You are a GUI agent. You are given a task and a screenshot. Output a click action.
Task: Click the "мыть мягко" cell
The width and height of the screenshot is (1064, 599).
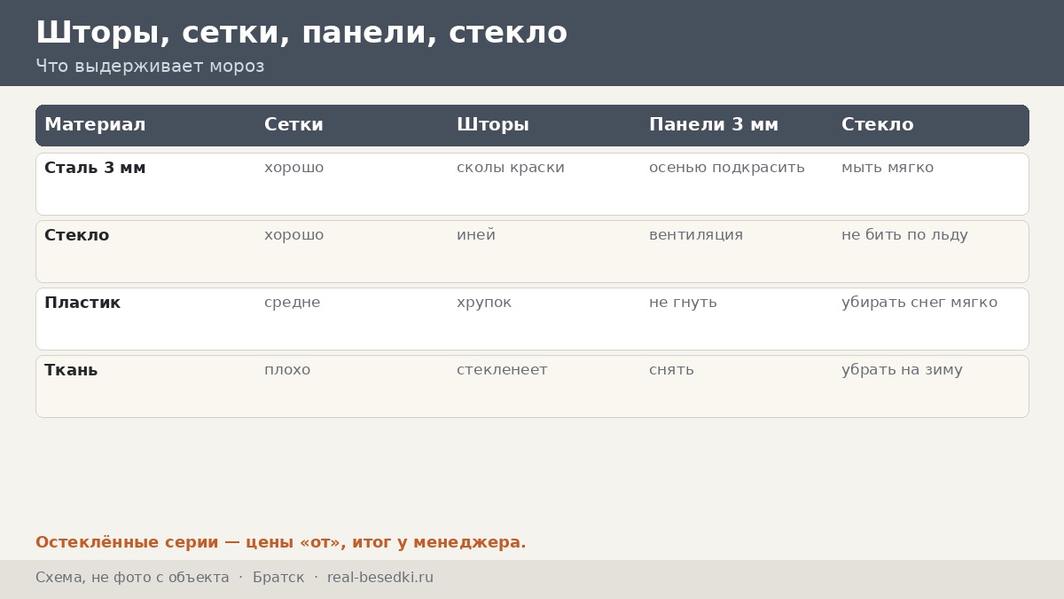[x=888, y=168]
